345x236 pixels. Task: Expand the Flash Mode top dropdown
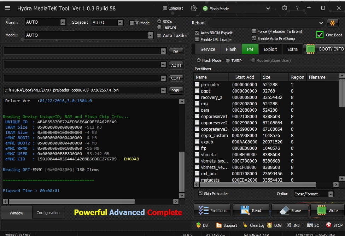(x=268, y=8)
